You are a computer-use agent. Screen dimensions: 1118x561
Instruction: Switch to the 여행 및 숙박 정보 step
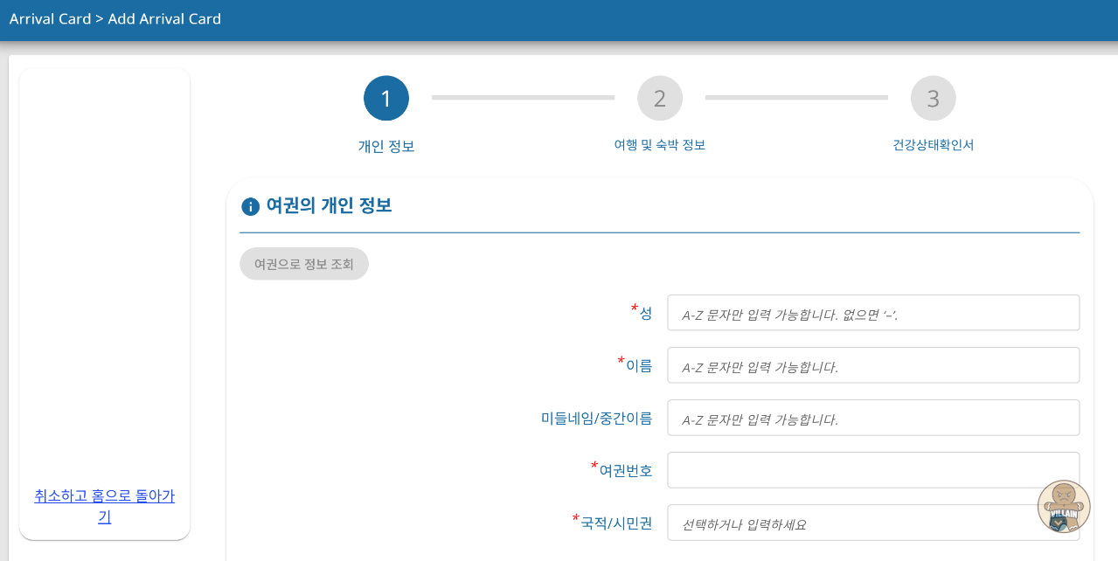(660, 145)
